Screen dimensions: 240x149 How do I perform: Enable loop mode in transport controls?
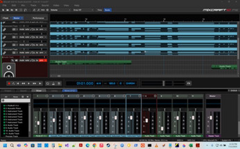click(48, 84)
